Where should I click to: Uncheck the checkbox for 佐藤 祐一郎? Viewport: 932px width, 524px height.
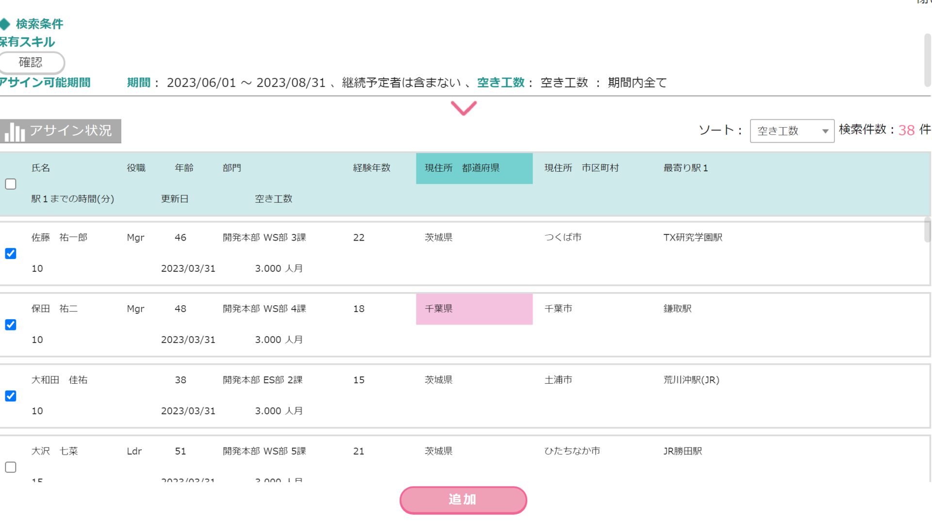(x=11, y=253)
